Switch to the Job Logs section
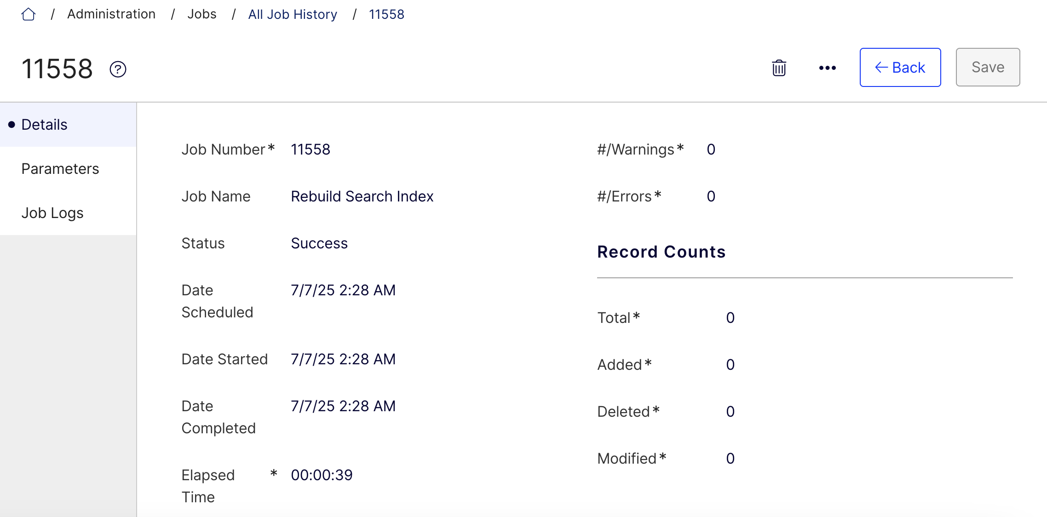Viewport: 1047px width, 517px height. (52, 213)
